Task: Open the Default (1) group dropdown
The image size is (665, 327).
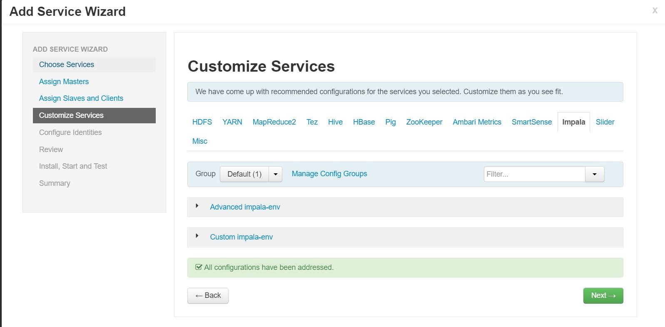Action: pyautogui.click(x=275, y=174)
